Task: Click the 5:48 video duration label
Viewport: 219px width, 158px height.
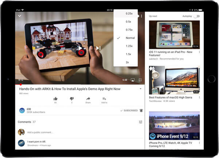Action: (125, 80)
